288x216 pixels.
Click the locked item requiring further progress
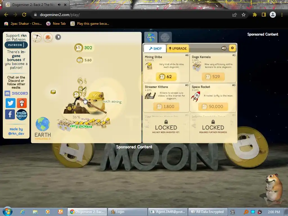(x=213, y=127)
